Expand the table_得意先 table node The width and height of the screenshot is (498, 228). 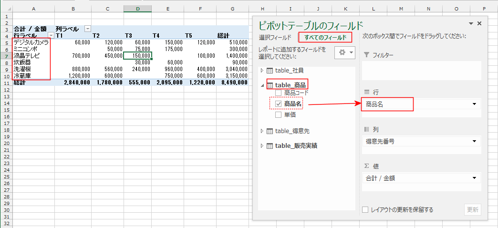tap(262, 131)
